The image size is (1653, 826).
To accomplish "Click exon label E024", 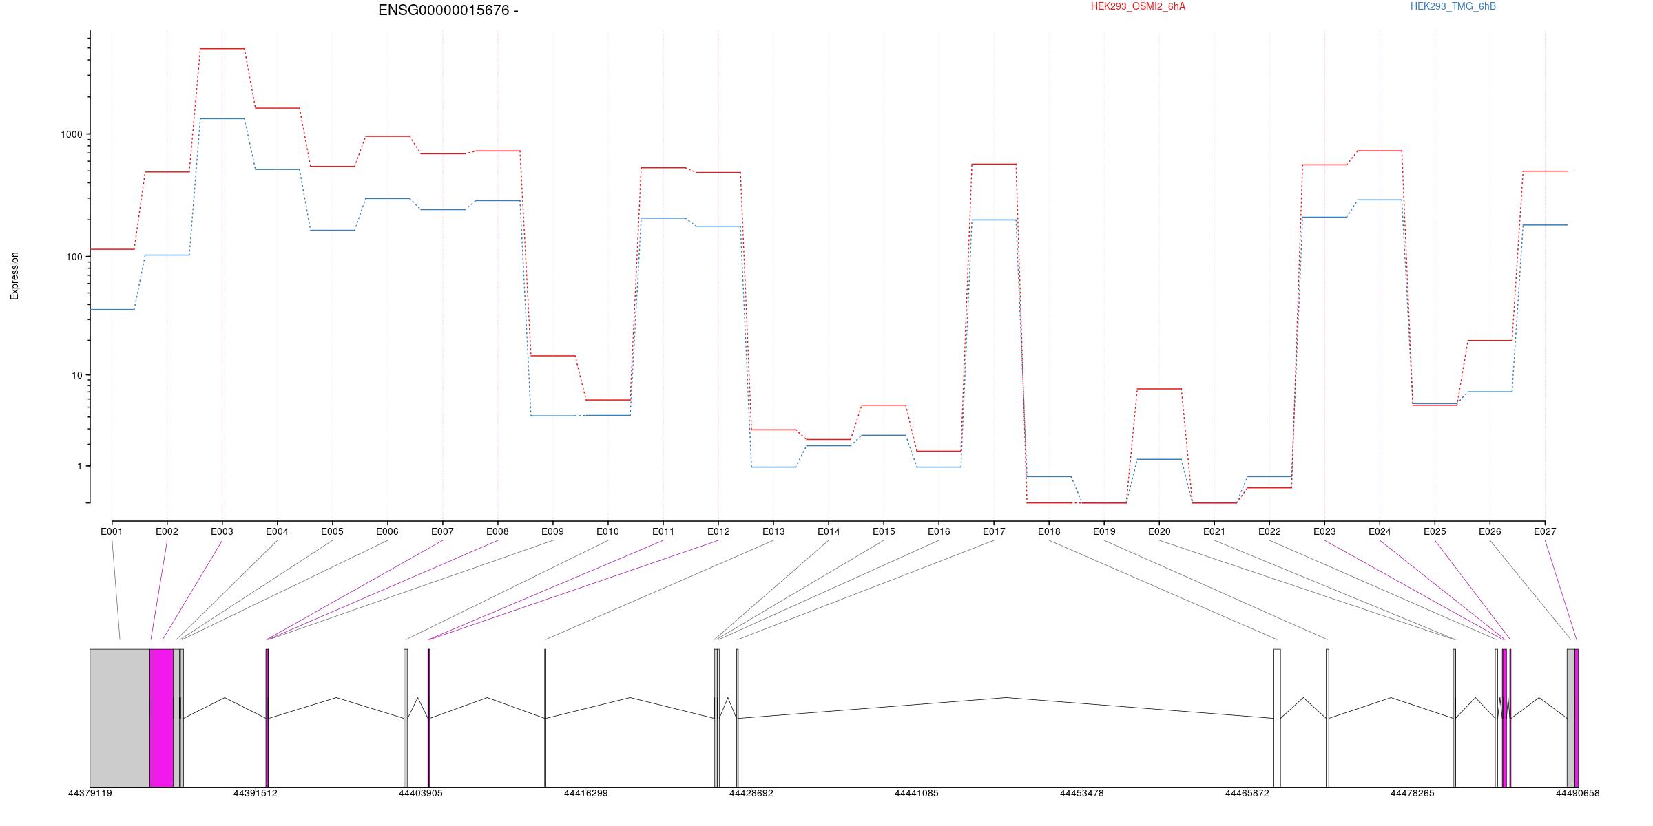I will [1380, 532].
